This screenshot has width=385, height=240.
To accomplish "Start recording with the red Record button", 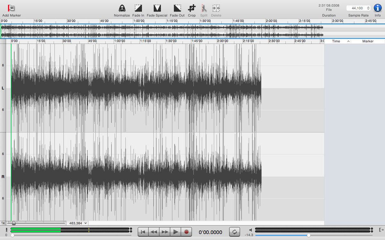I will 186,232.
